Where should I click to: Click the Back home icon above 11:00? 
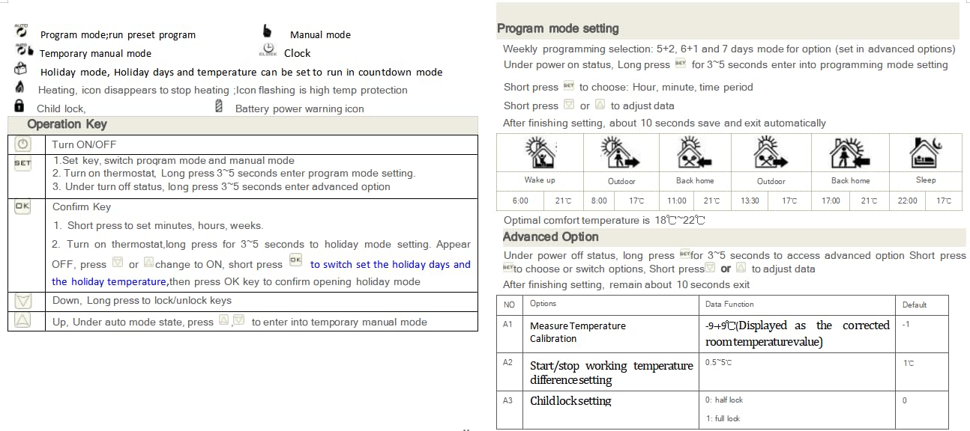695,153
